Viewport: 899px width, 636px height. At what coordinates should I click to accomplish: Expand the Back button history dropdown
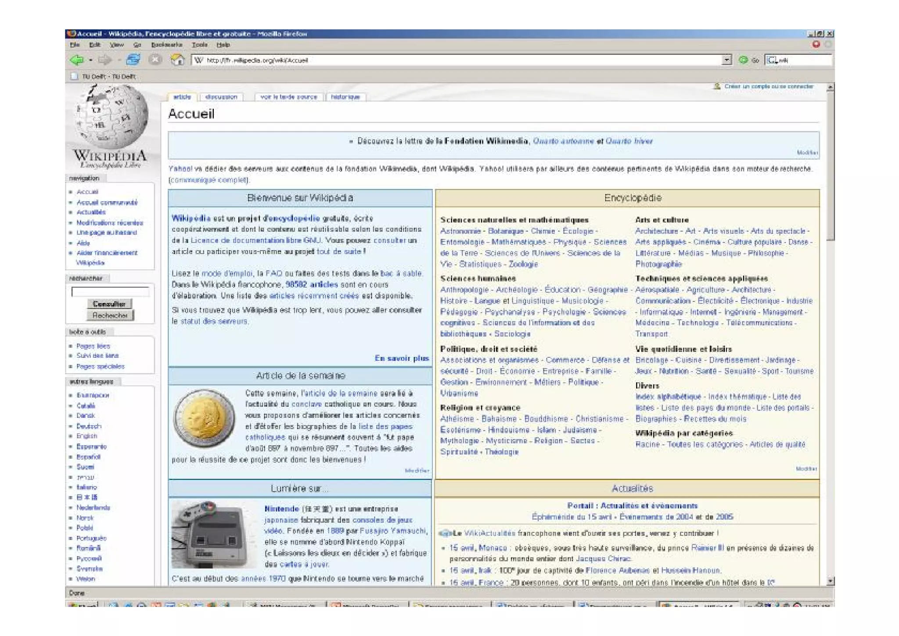(90, 60)
